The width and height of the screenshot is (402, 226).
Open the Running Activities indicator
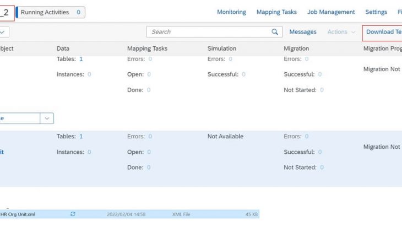point(51,12)
